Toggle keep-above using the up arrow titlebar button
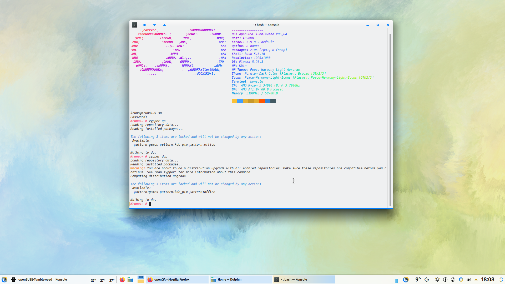 (x=164, y=25)
